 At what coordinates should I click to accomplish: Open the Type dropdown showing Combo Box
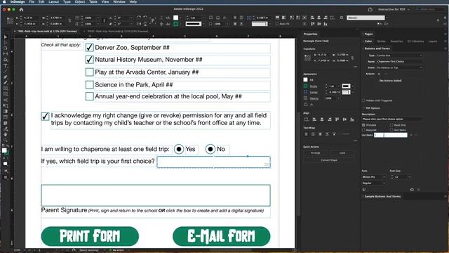tap(399, 56)
